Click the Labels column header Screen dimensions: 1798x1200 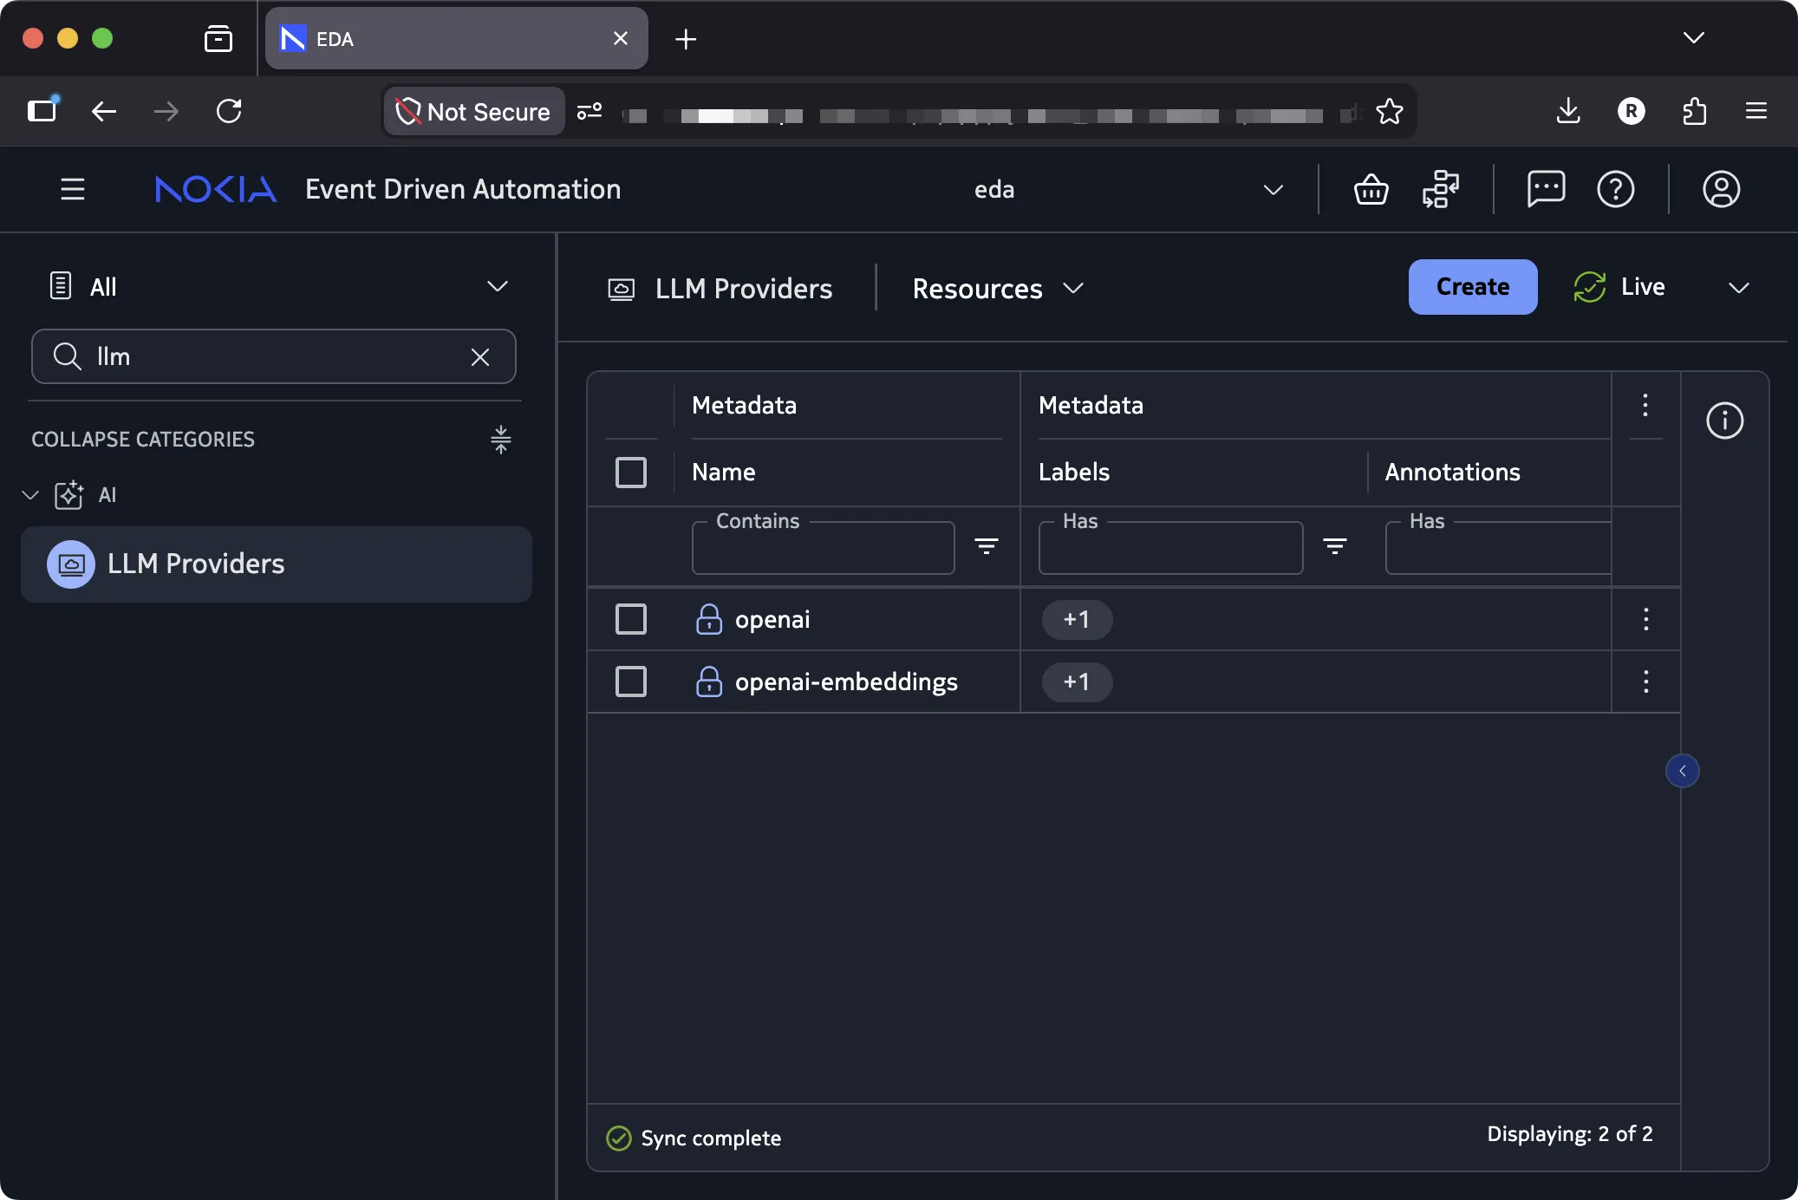tap(1074, 472)
